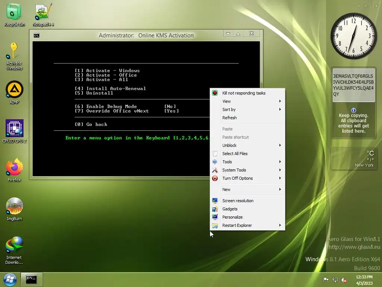Expand the New submenu arrow

coord(280,189)
